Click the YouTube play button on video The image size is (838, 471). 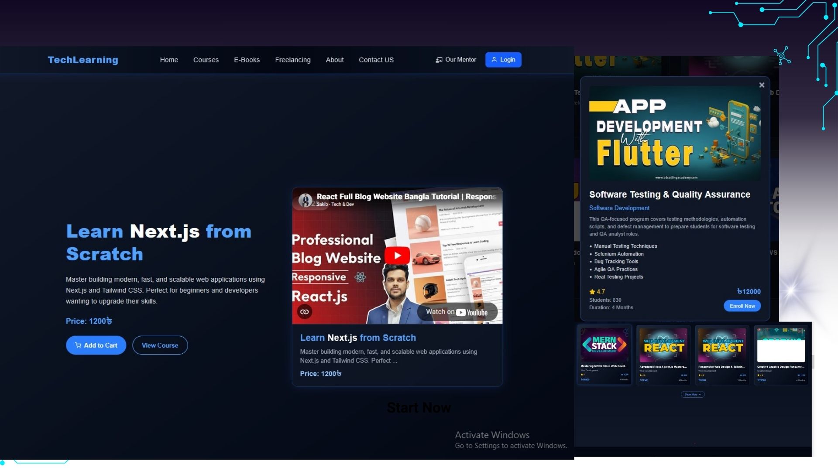pos(397,256)
